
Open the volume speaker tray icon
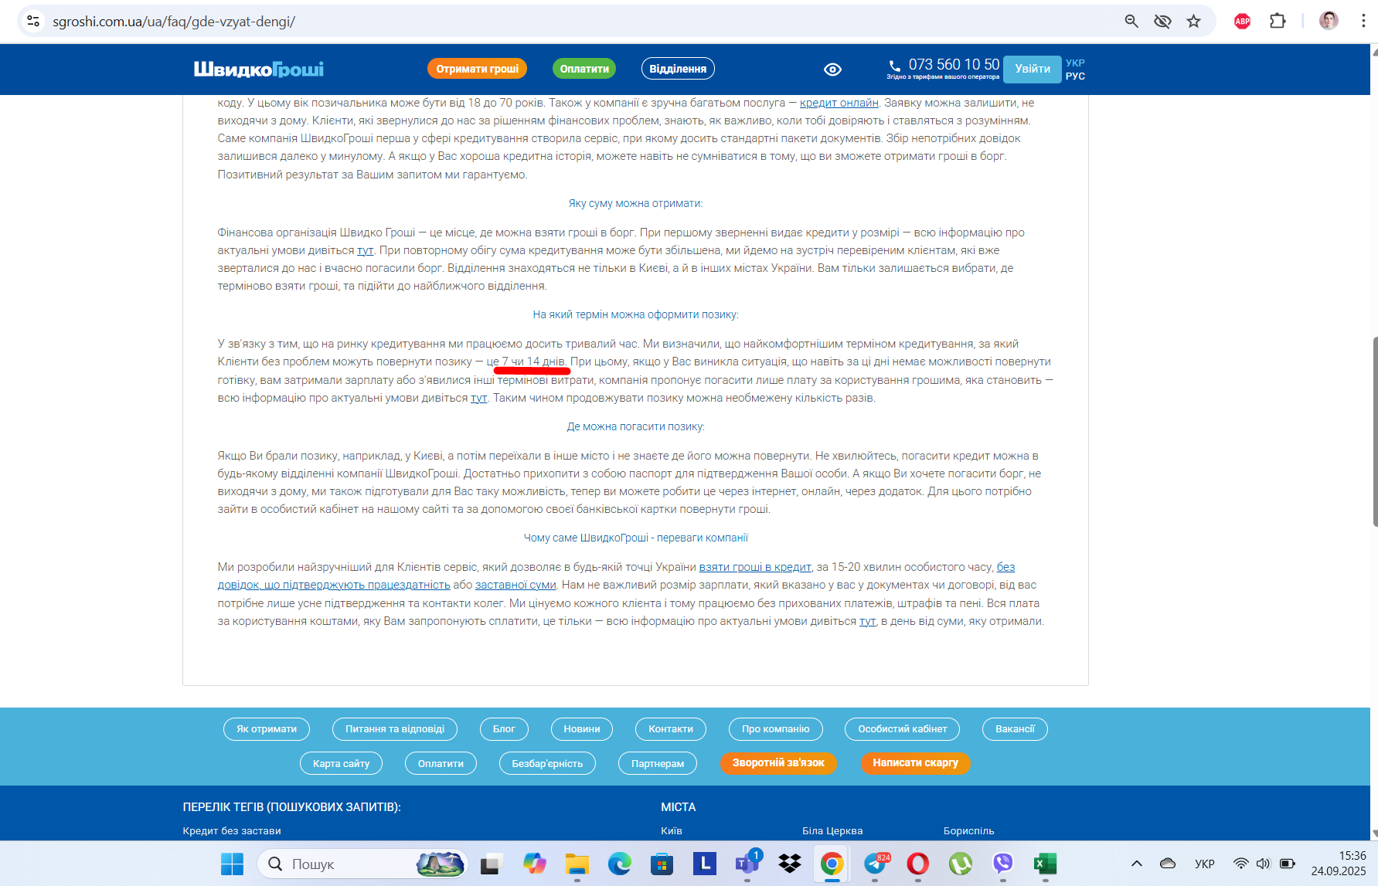(x=1264, y=864)
